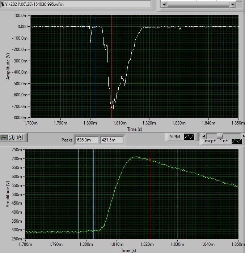
Task: Open the zoom magnifier tool
Action: point(12,138)
